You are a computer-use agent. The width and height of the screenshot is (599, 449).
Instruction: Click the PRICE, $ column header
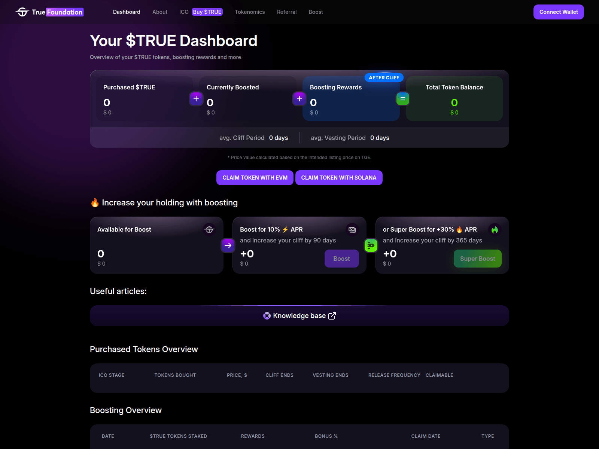[x=237, y=375]
